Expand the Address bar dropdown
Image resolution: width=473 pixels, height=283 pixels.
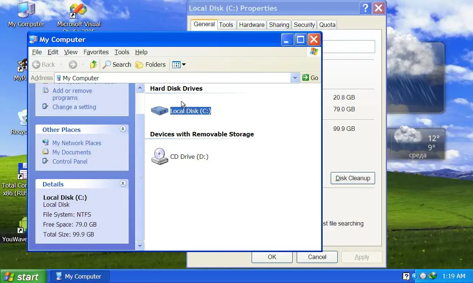[x=295, y=78]
